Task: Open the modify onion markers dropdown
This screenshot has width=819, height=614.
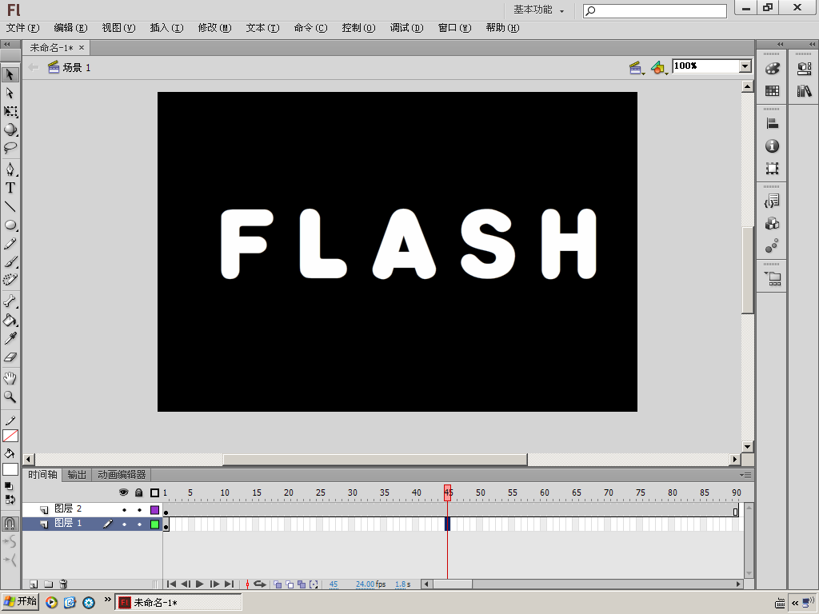Action: coord(314,584)
